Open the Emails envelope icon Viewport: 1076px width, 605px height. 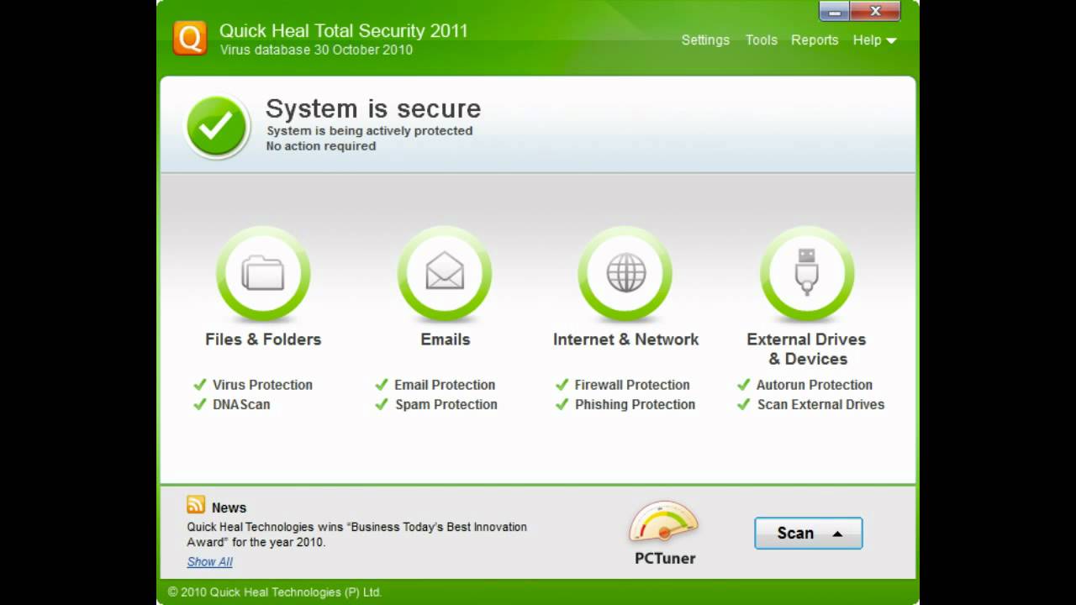445,273
